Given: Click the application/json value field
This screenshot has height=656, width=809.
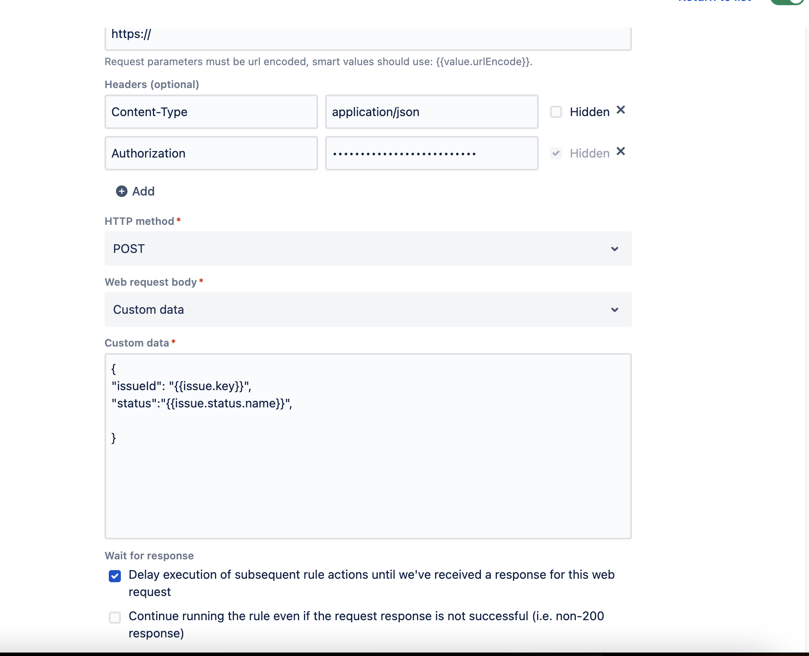Looking at the screenshot, I should click(431, 112).
